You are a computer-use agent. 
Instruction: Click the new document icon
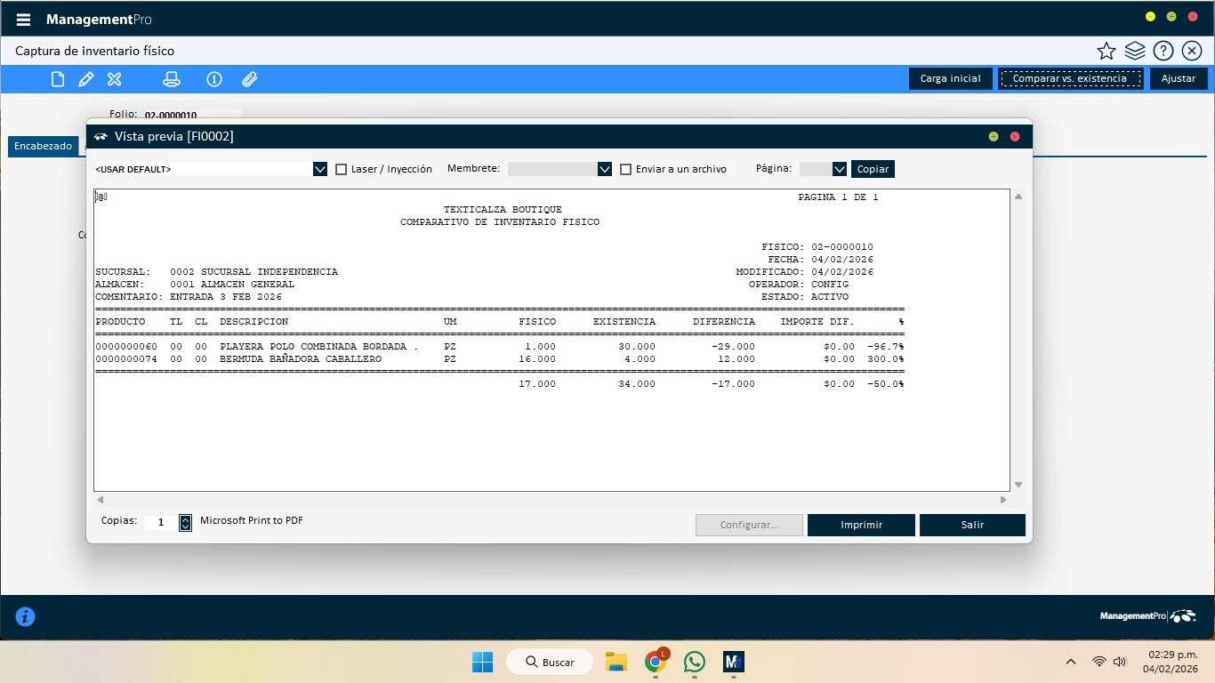[58, 79]
